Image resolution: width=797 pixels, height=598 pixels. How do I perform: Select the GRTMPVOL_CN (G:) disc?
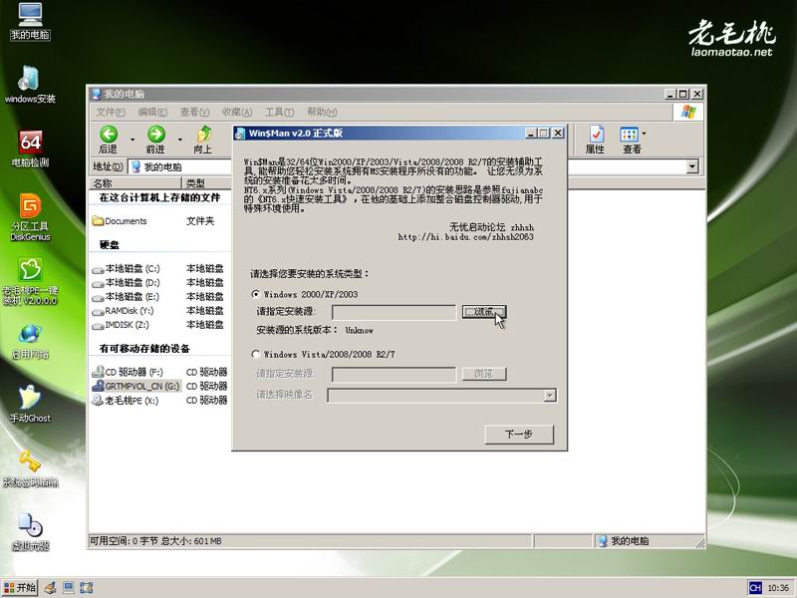click(135, 386)
